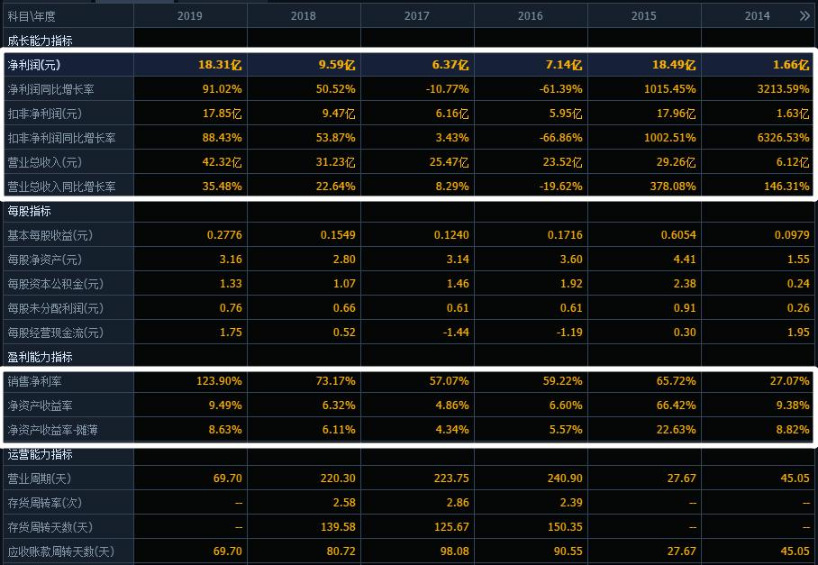The image size is (818, 565).
Task: Select the 净资产收益率-摊薄 row label
Action: (x=52, y=430)
